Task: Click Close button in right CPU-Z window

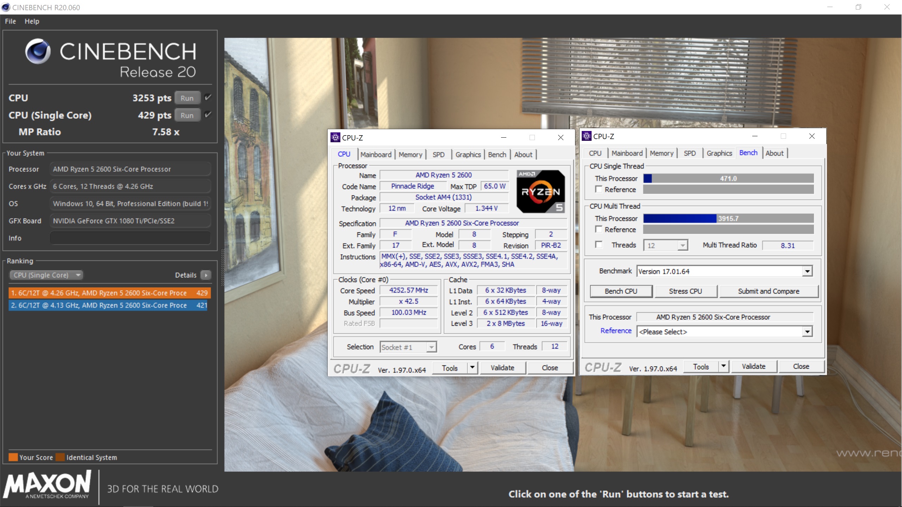Action: [x=801, y=367]
